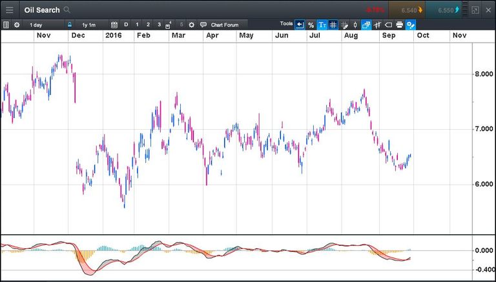Select chart preset 3
The width and height of the screenshot is (496, 282).
tap(159, 25)
